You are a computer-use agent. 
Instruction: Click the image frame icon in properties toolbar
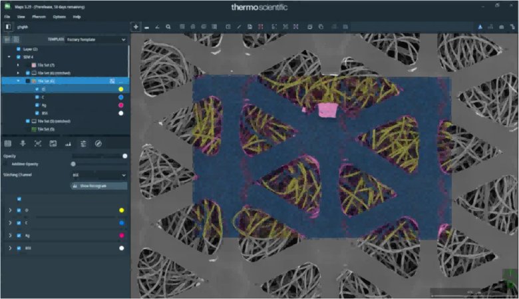[53, 143]
